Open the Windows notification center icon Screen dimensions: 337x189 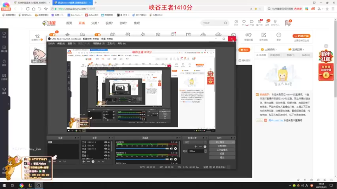point(331,185)
